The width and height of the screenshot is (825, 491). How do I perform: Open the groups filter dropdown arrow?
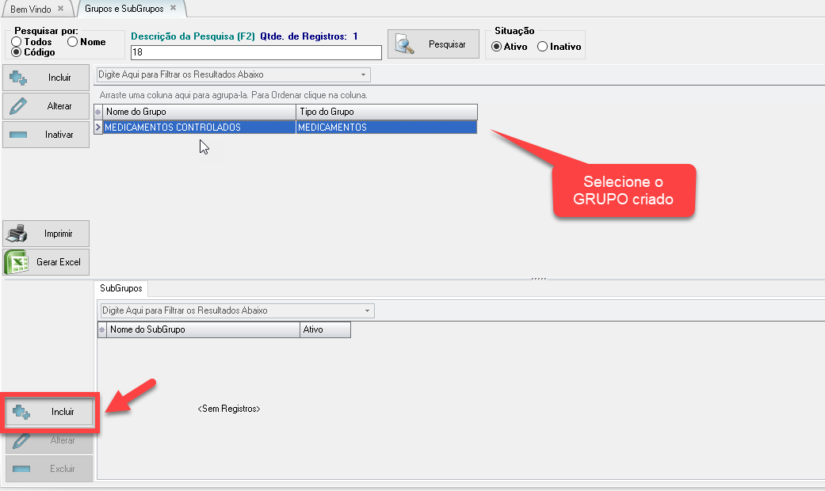click(x=364, y=75)
